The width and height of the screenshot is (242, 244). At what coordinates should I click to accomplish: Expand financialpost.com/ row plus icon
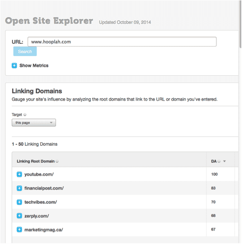[19, 188]
